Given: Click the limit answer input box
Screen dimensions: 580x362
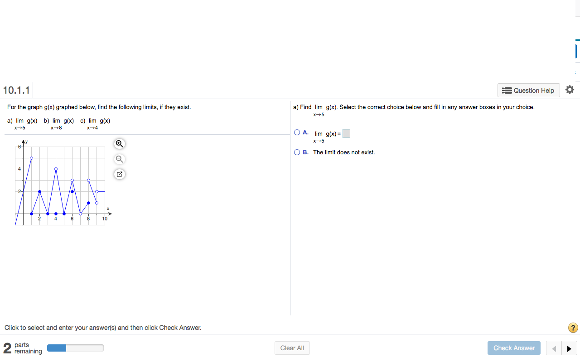Looking at the screenshot, I should 346,133.
